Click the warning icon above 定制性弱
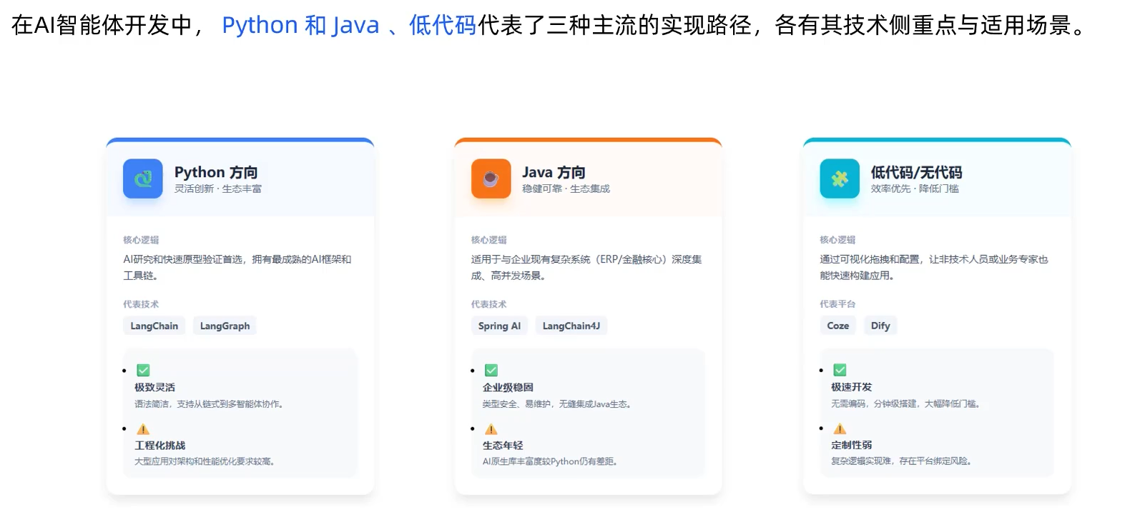 click(x=840, y=428)
